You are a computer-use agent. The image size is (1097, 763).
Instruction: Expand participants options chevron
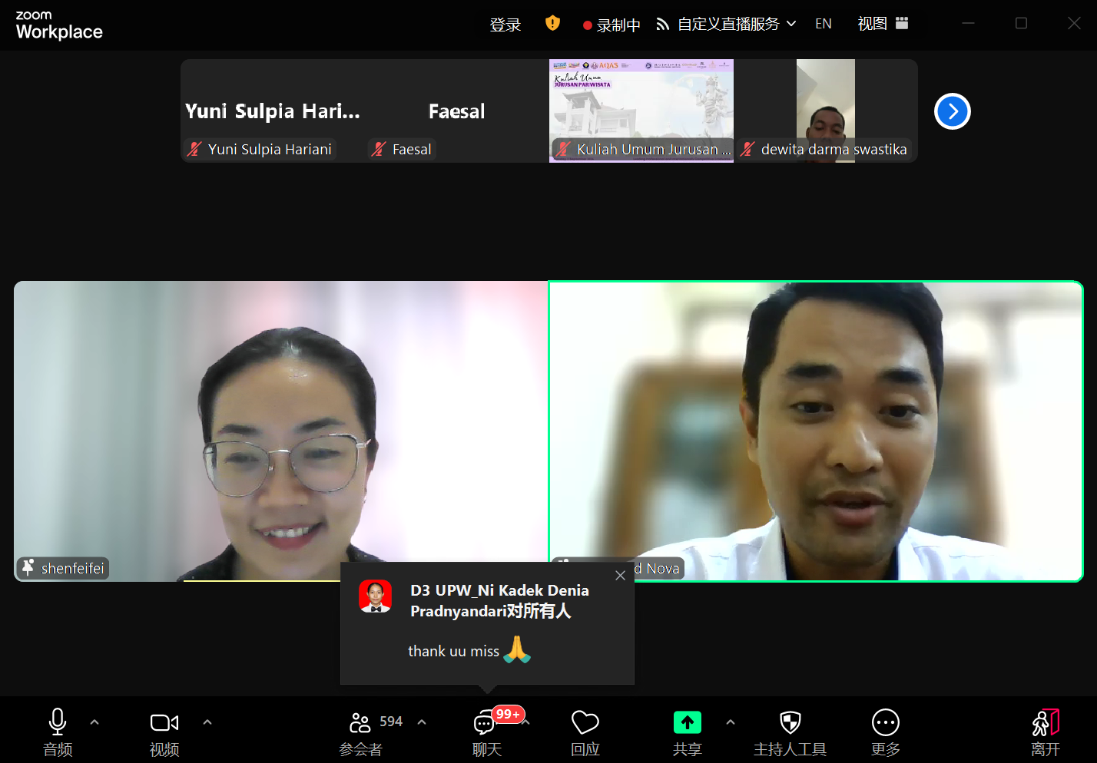[422, 722]
